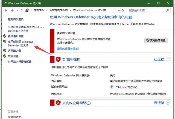Expand breadcrumb chevron after 控制面板

pyautogui.click(x=47, y=10)
